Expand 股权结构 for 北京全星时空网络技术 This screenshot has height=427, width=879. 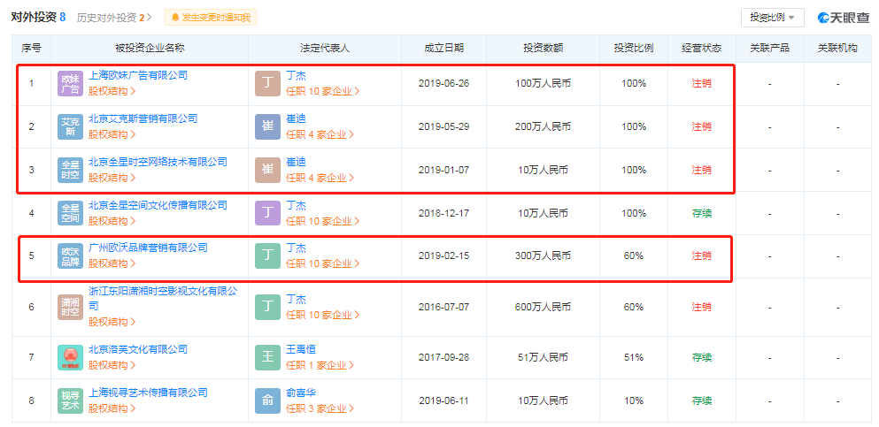point(112,178)
